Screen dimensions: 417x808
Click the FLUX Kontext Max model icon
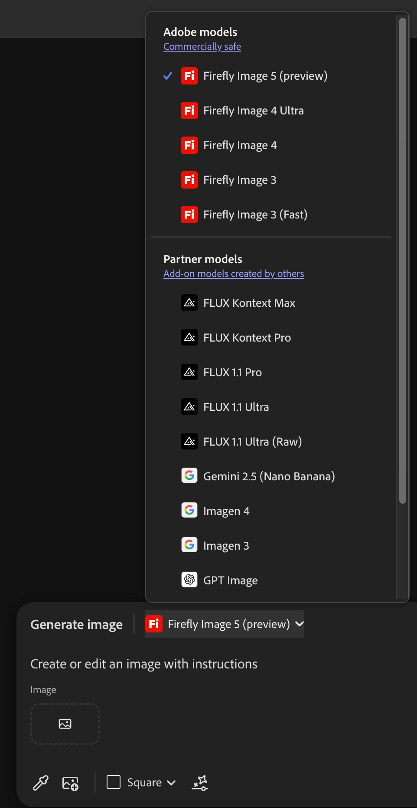point(189,303)
